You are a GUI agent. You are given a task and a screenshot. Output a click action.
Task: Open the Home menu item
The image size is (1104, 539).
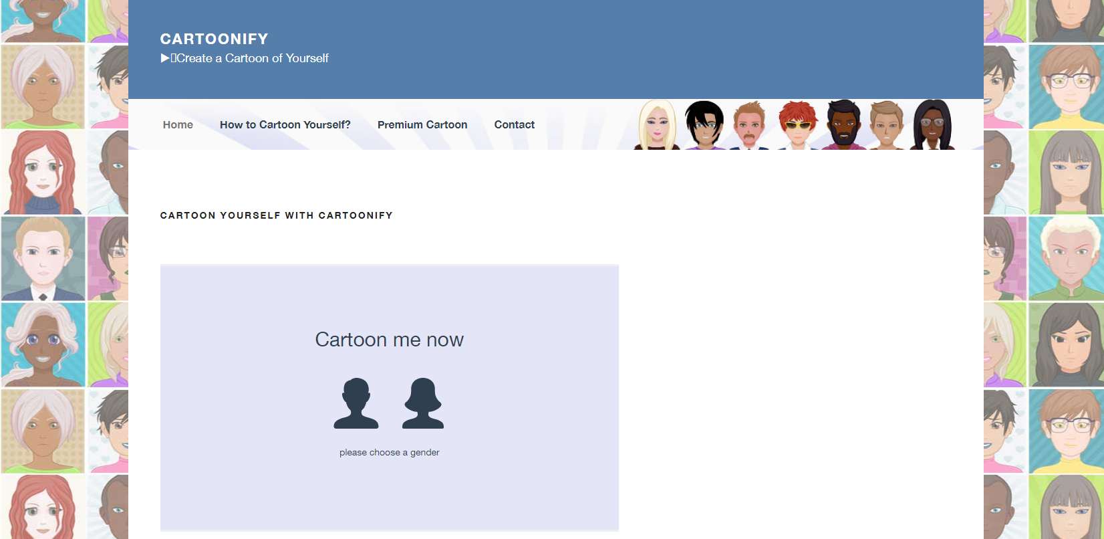point(178,124)
